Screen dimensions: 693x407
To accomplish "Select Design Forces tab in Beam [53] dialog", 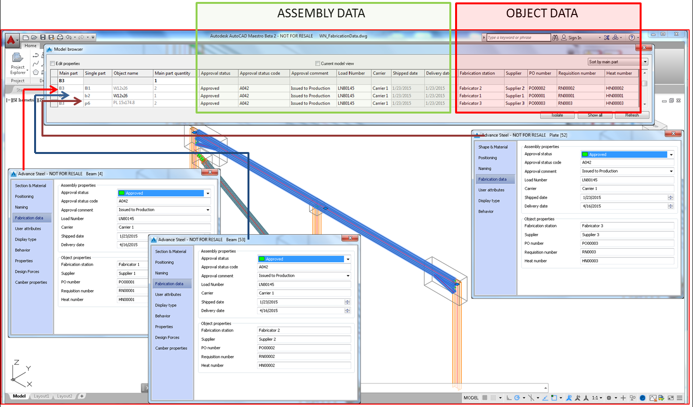I will (x=167, y=338).
